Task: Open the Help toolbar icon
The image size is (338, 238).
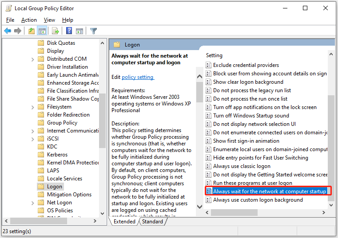Action: pos(69,31)
